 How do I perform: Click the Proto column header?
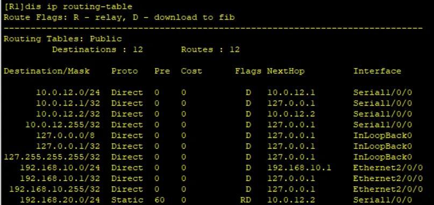125,71
